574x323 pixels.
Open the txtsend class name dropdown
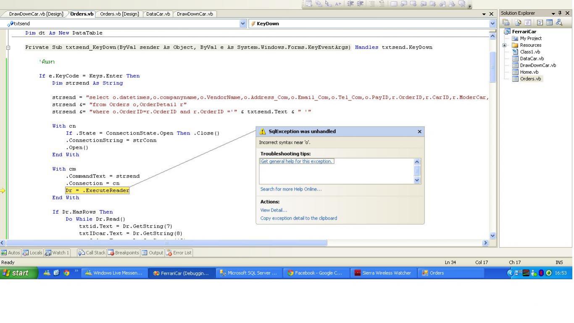pyautogui.click(x=243, y=24)
